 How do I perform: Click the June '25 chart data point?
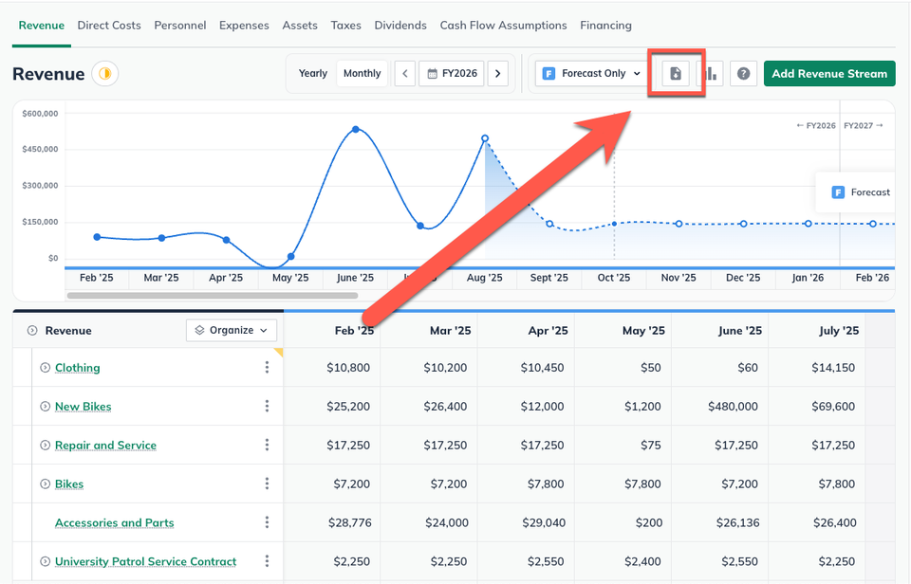coord(356,130)
